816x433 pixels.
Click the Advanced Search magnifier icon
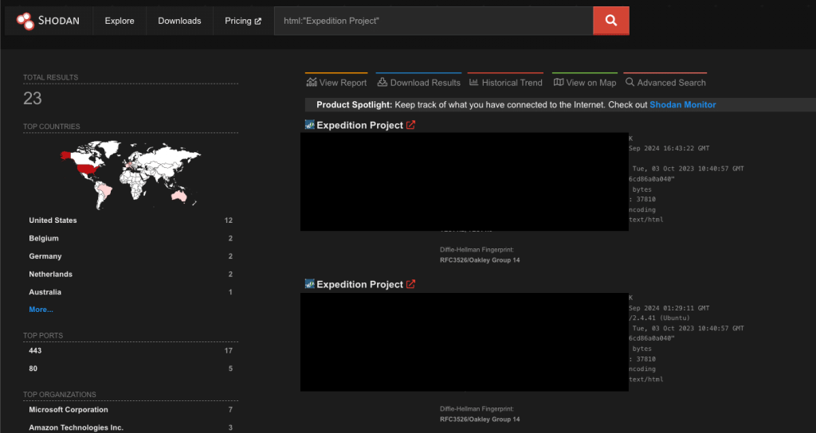click(630, 82)
